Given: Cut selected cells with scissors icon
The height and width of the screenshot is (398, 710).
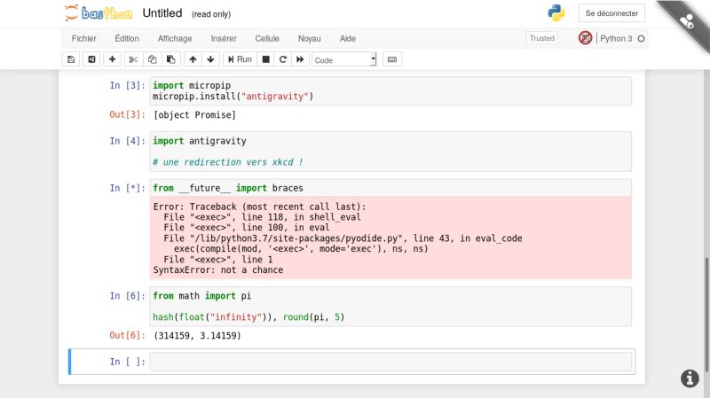Looking at the screenshot, I should click(x=133, y=59).
